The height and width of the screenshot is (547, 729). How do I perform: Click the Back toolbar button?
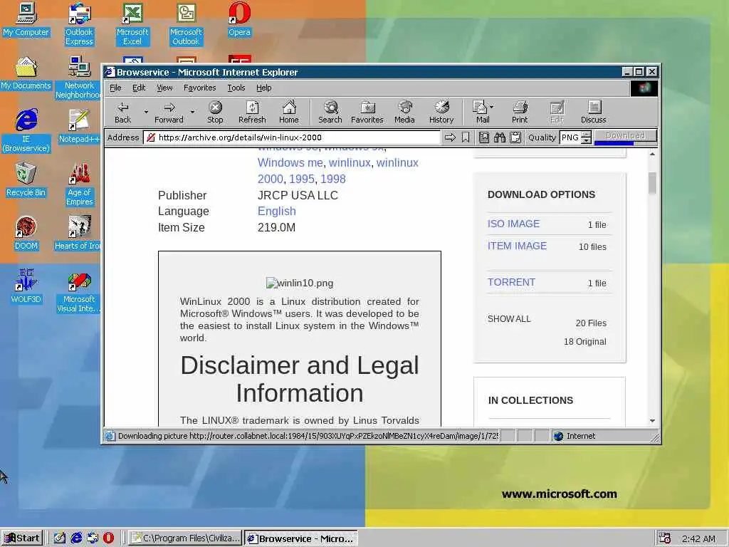(122, 112)
